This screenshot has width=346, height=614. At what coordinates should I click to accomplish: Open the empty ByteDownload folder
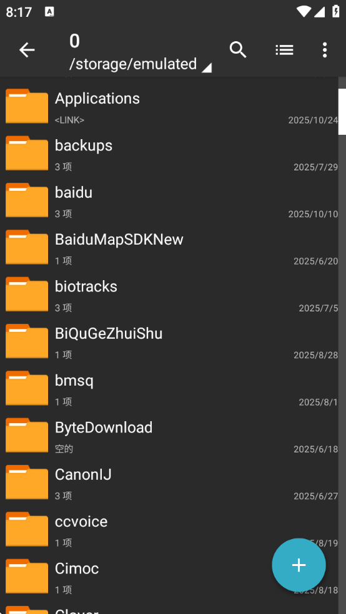169,436
